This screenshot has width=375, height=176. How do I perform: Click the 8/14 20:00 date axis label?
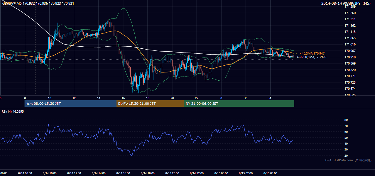coord(172,173)
